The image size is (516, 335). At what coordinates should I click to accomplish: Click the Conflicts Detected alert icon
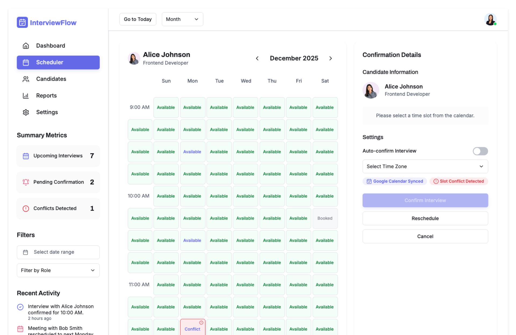[x=26, y=209]
